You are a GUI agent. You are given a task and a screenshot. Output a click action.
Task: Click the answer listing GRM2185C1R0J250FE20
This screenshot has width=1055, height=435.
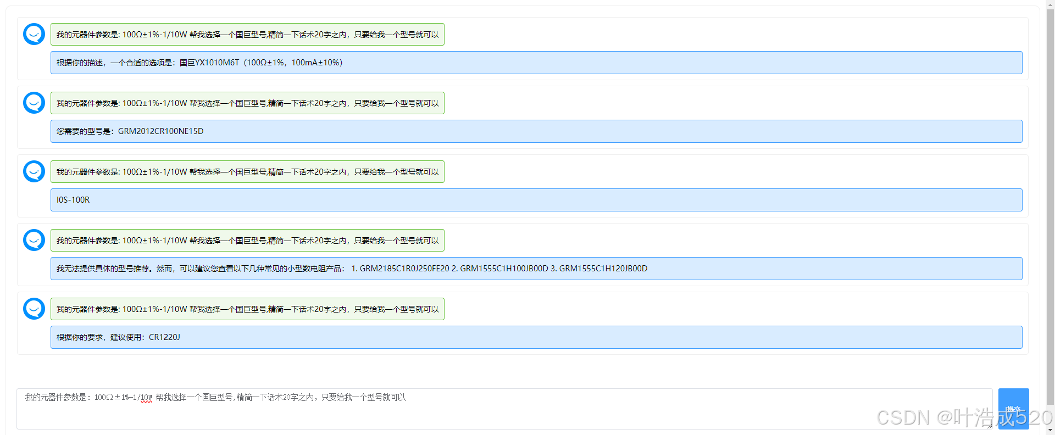click(536, 269)
